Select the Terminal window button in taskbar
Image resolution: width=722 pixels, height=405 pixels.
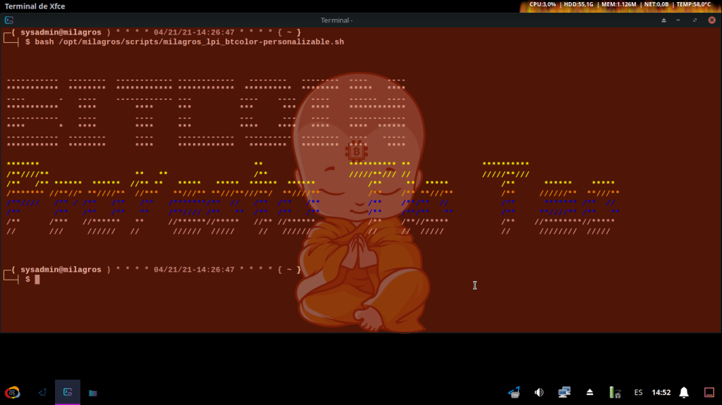pyautogui.click(x=68, y=392)
